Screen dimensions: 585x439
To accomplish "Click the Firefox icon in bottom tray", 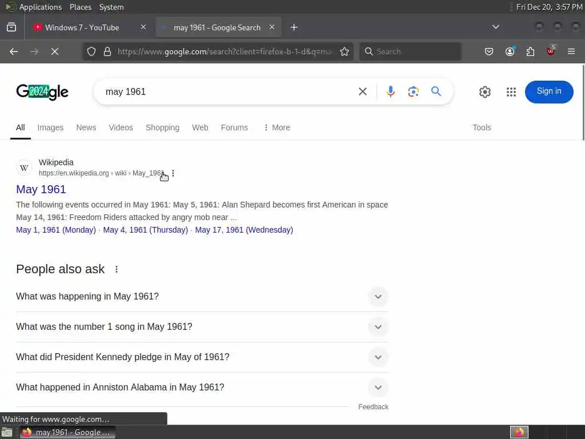I will click(519, 432).
